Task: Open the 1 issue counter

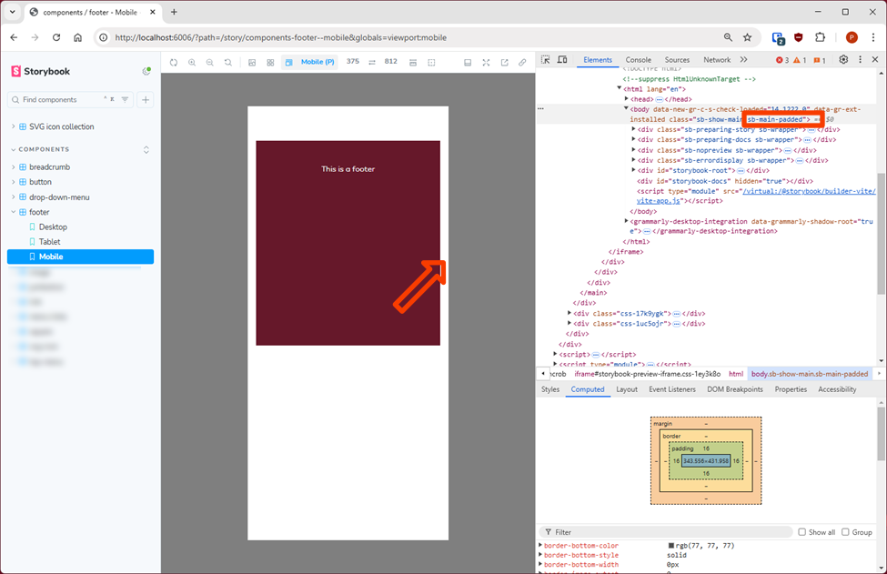Action: point(819,60)
